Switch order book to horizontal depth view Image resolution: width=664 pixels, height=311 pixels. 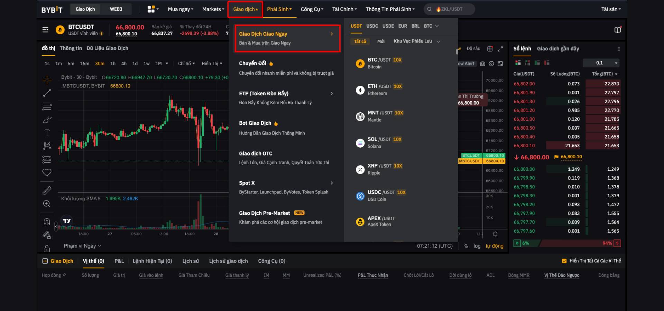click(527, 63)
